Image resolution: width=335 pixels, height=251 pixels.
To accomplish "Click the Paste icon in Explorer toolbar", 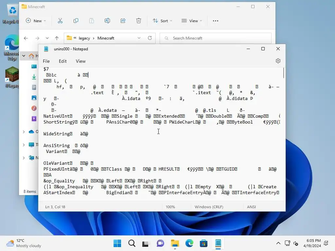I will [x=92, y=21].
